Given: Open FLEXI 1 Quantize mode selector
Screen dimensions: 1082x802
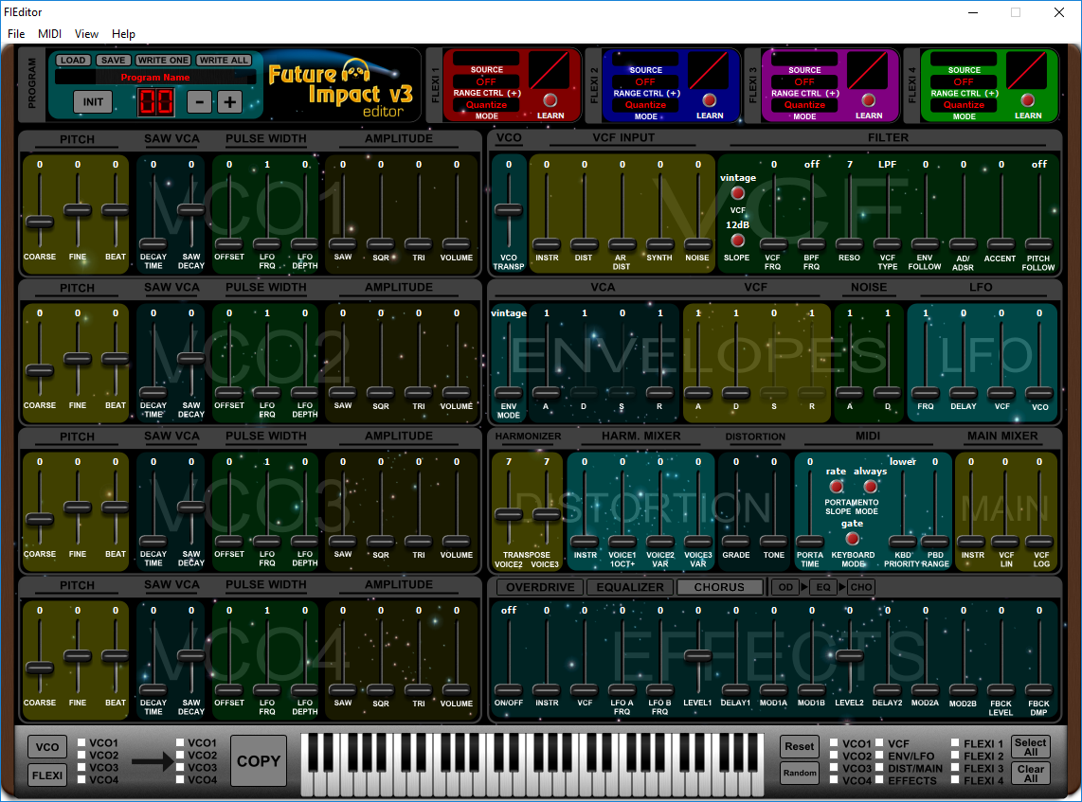Looking at the screenshot, I should coord(486,105).
